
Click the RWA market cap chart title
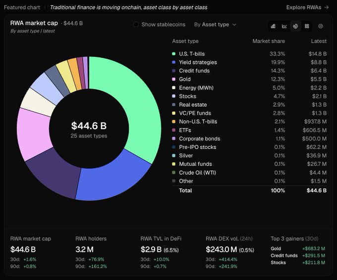pyautogui.click(x=34, y=23)
